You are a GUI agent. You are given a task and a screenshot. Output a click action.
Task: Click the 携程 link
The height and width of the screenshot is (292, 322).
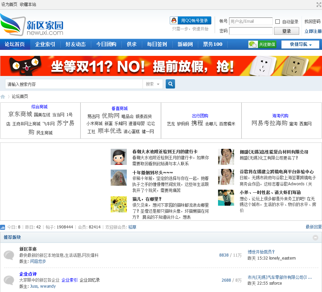pyautogui.click(x=197, y=123)
